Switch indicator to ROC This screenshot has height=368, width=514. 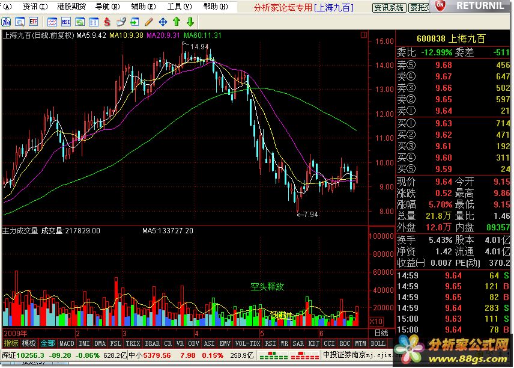tap(345, 343)
